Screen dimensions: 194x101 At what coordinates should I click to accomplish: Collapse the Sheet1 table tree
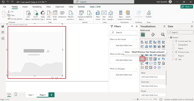tap(169, 37)
